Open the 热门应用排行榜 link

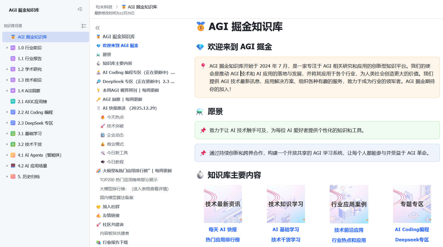point(223,240)
